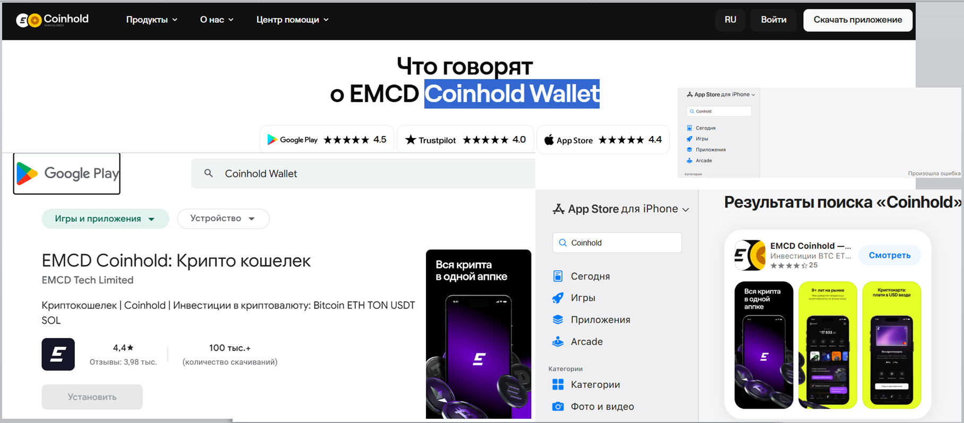Click the black EMCD app icon on Google Play
964x423 pixels.
58,354
